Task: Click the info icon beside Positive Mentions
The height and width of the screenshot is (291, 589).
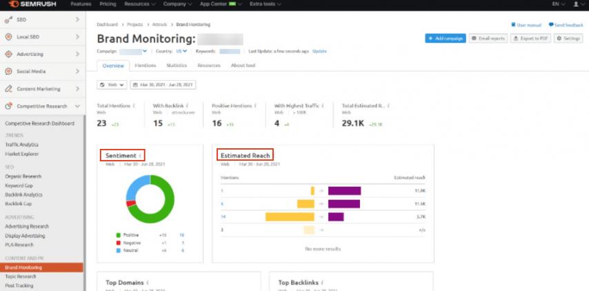Action: point(256,106)
